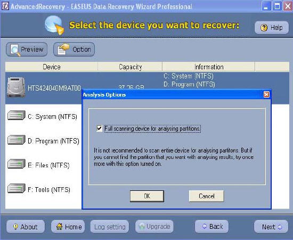The height and width of the screenshot is (240, 293).
Task: Click the C: System (NTFS) label
Action: point(52,117)
